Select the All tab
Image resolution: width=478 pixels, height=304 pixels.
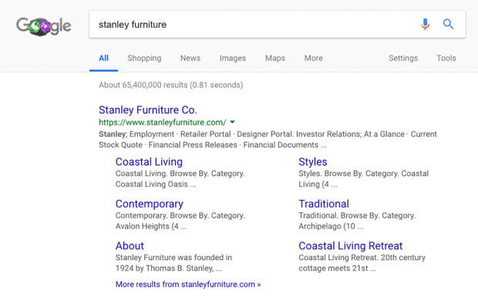[103, 58]
